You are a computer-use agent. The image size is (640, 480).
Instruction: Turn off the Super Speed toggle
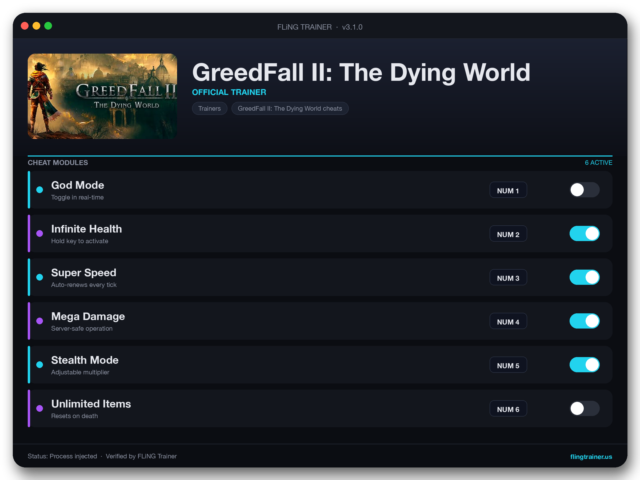tap(585, 277)
